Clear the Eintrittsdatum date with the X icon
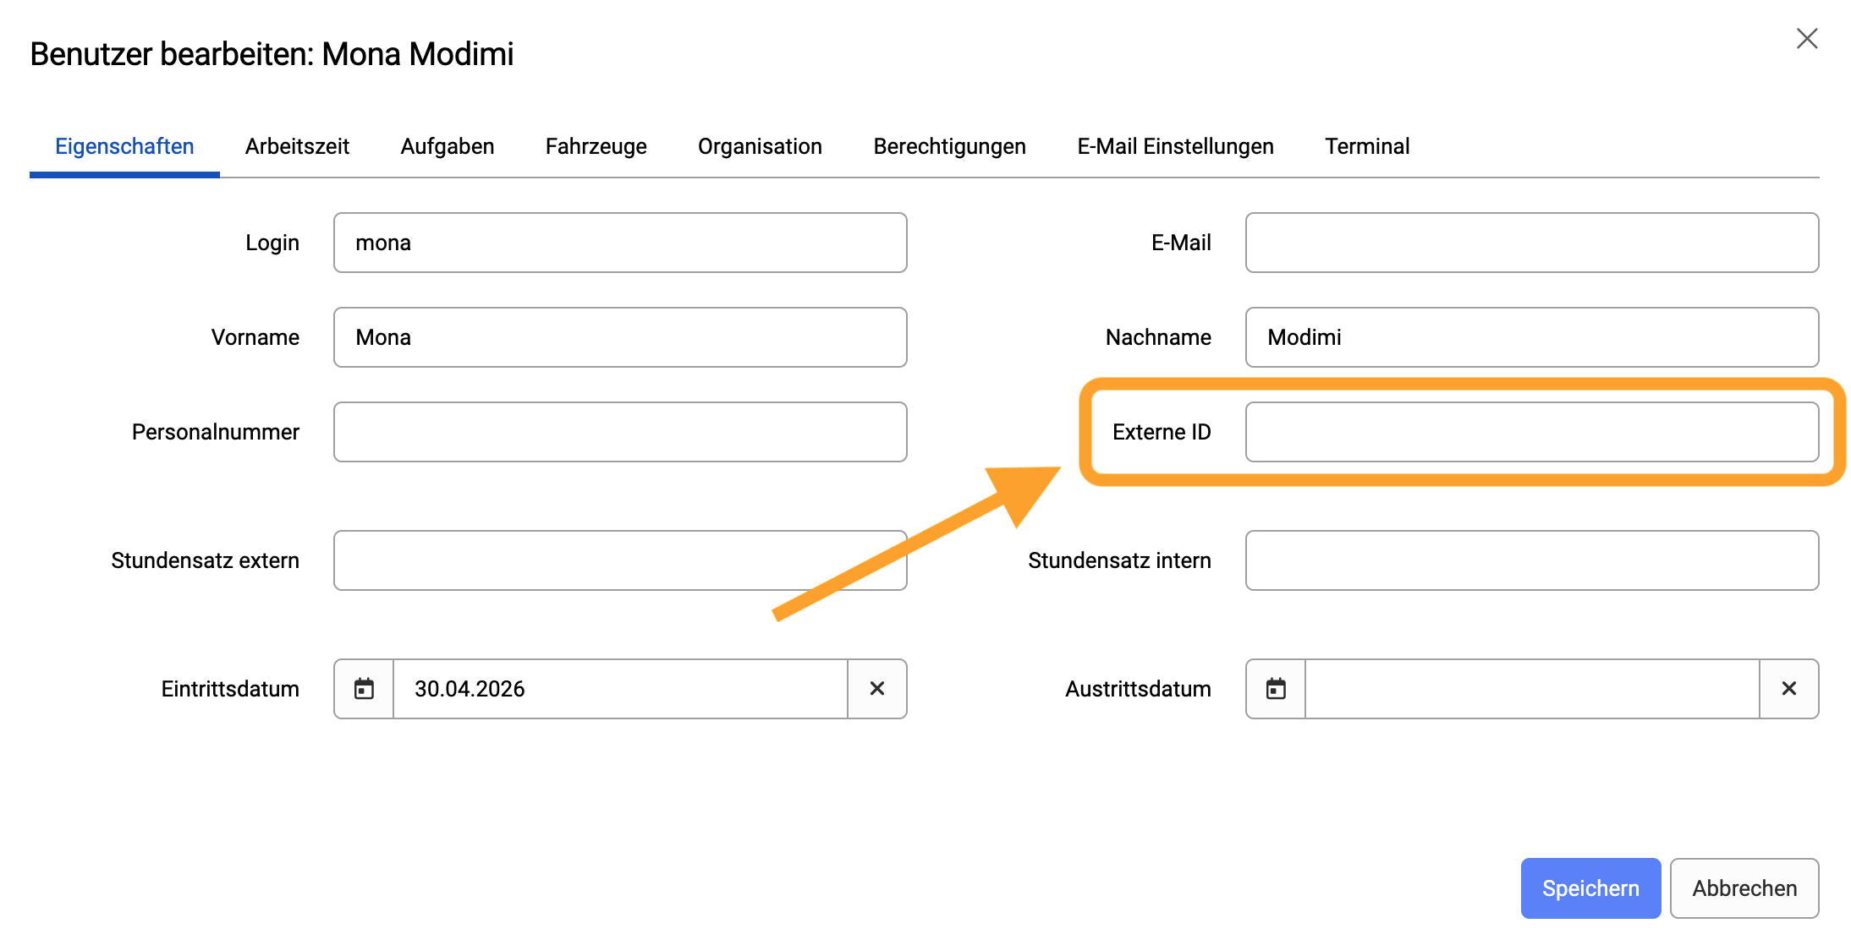Screen dimensions: 1851x945 click(x=877, y=689)
